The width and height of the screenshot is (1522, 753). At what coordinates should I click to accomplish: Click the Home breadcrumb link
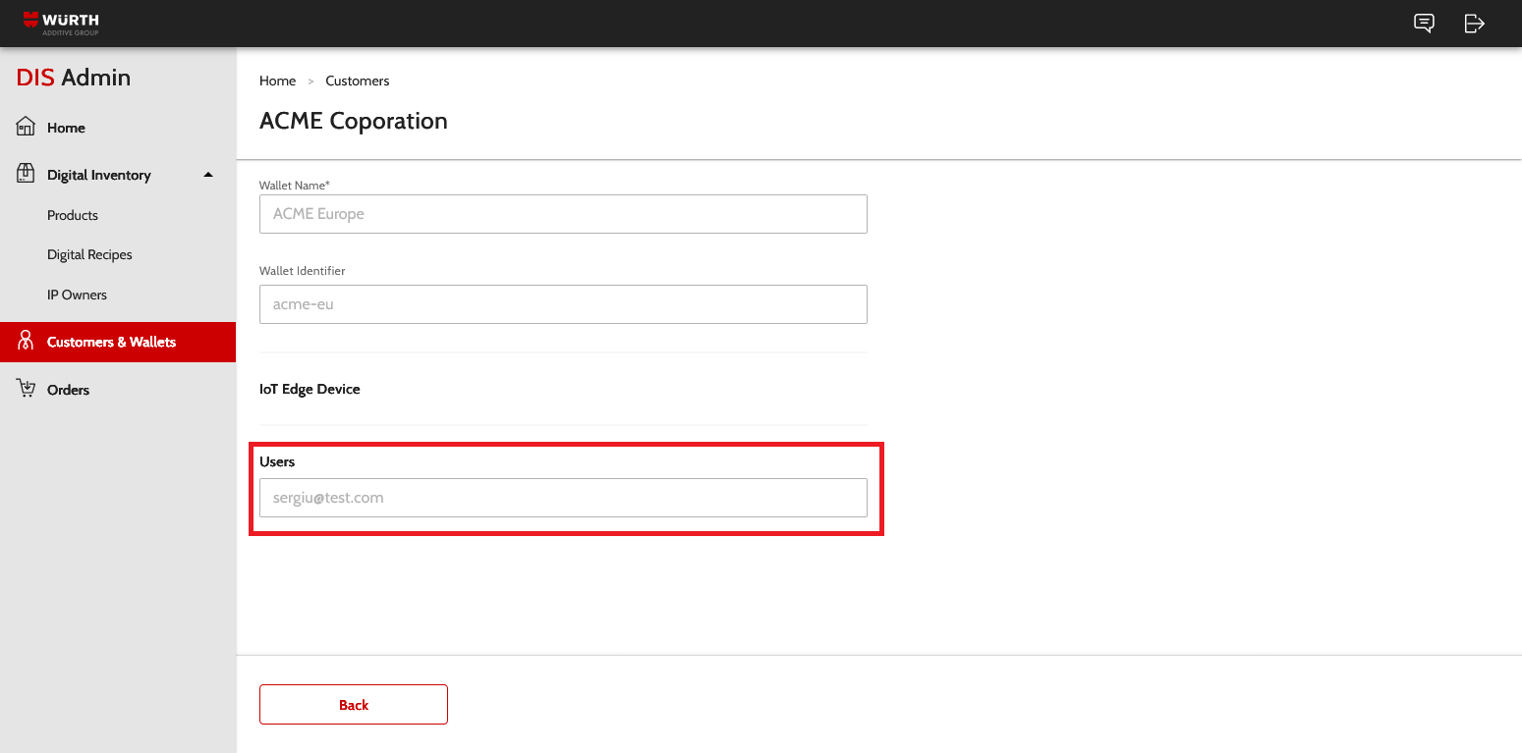point(277,81)
